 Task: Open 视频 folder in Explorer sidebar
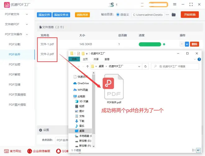(80, 106)
